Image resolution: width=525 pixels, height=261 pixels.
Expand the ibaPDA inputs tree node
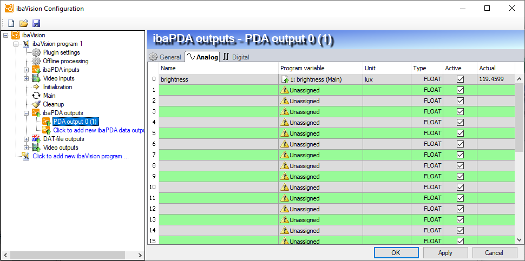[26, 70]
